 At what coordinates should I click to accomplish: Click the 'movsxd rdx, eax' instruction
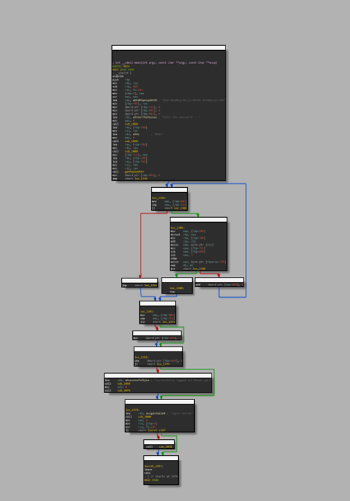point(184,234)
